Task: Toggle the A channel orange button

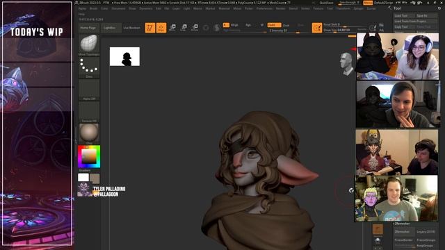Action: (x=226, y=25)
